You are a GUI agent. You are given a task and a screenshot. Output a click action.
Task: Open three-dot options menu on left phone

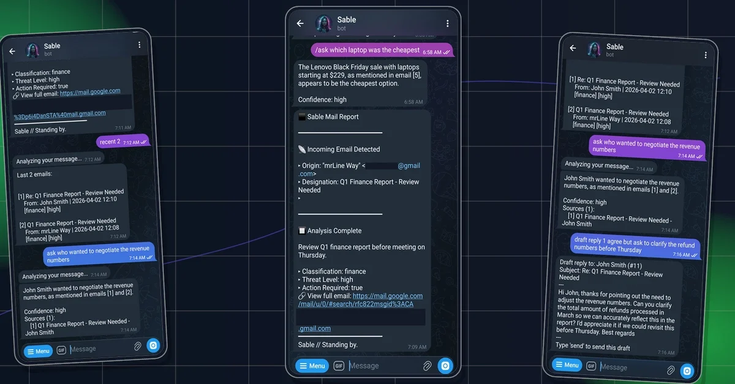(x=140, y=45)
